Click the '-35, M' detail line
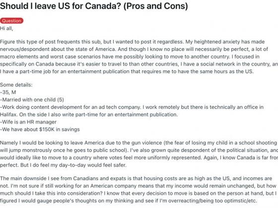Viewport: 278px width, 208px height. coord(8,92)
